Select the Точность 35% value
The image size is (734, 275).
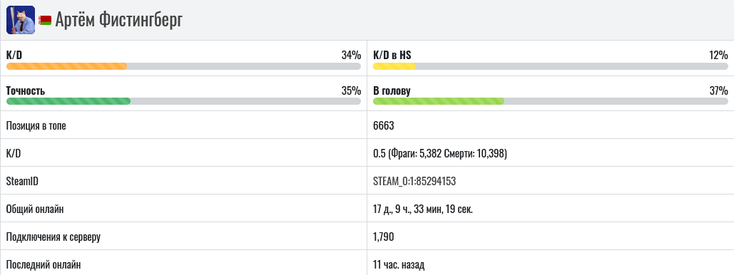click(x=351, y=90)
